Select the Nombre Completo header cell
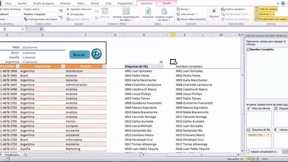Screen dimensions: 288x162 [x=189, y=66]
